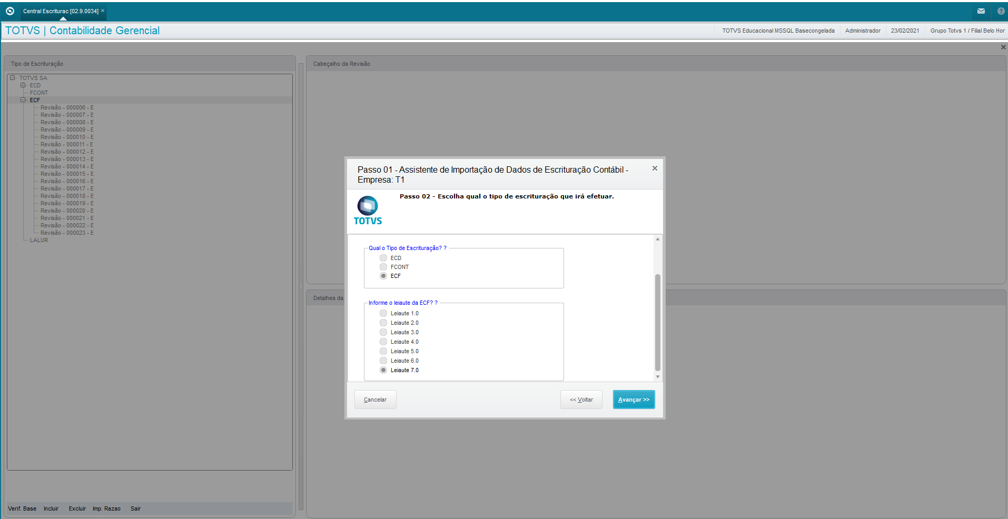Proceed with the Avançar button

(x=634, y=400)
